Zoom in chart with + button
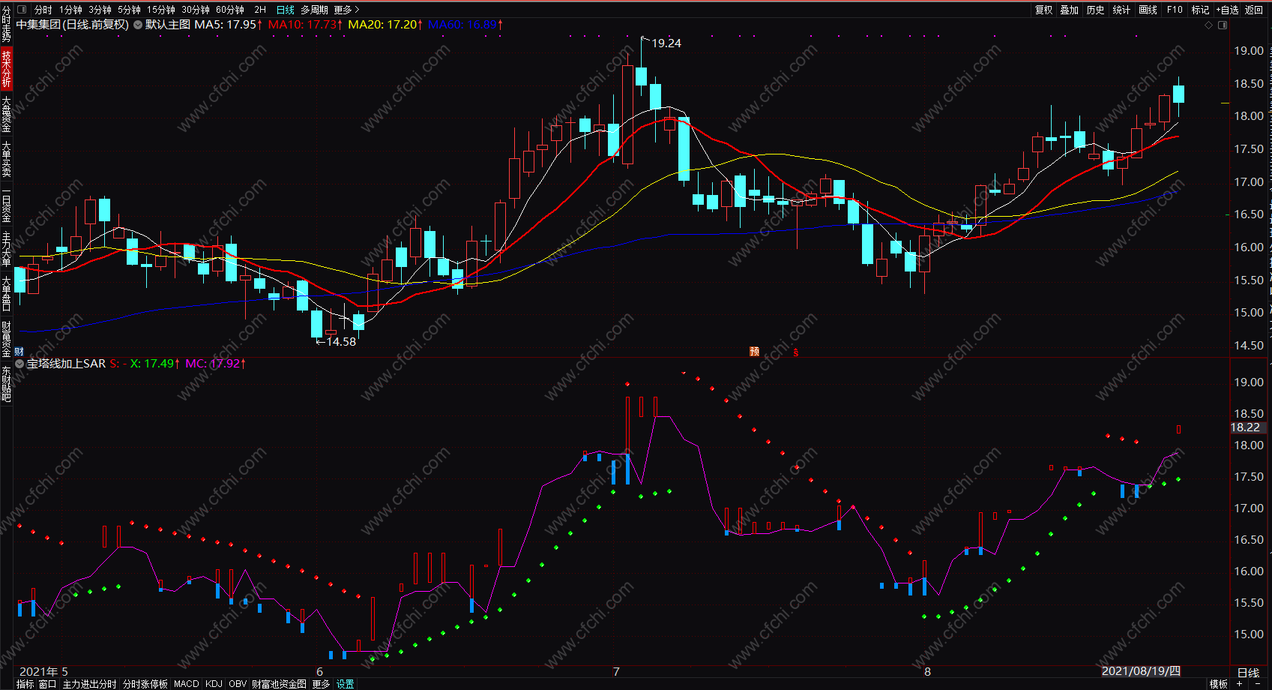The width and height of the screenshot is (1272, 690). tap(1238, 683)
